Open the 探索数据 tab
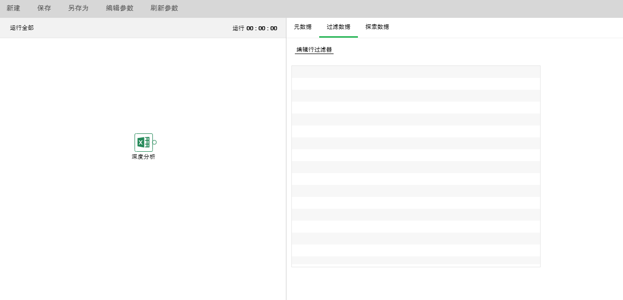Image resolution: width=623 pixels, height=300 pixels. click(377, 27)
